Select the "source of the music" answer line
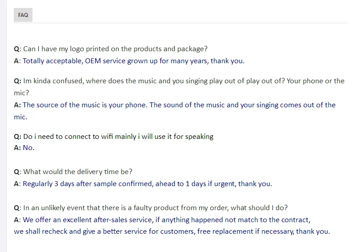Viewport: 353px width, 252px height. [179, 105]
